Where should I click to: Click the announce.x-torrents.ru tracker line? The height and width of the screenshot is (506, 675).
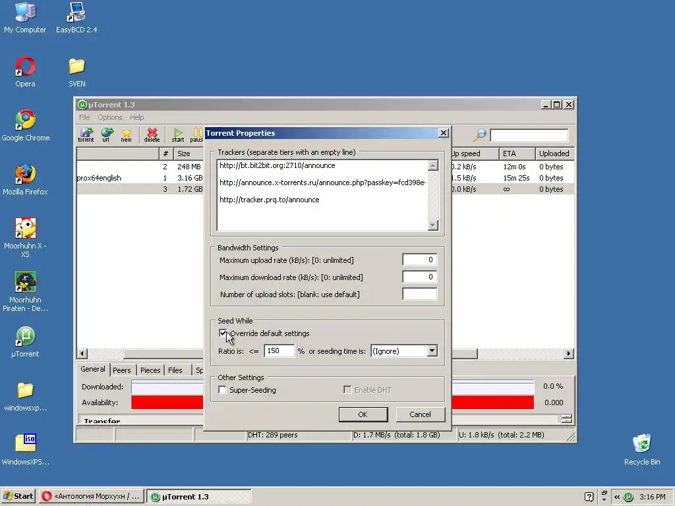point(322,183)
